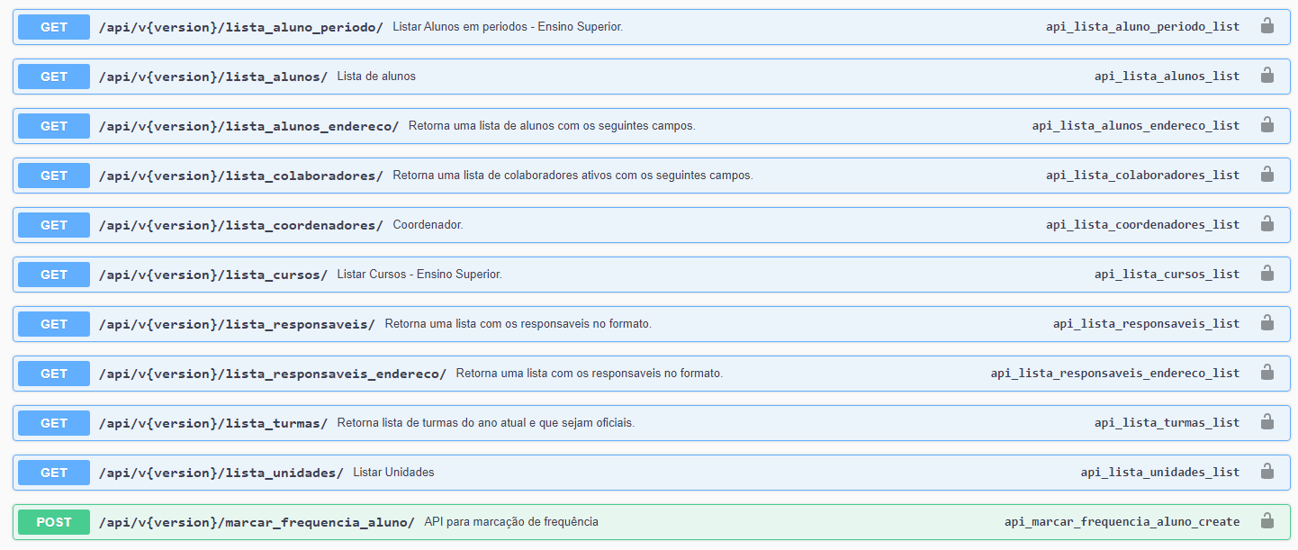Click operation id api_lista_aluno_periodo_list
Image resolution: width=1298 pixels, height=550 pixels.
tap(1142, 27)
